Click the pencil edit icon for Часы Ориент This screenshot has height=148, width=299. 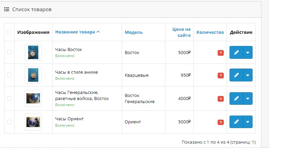[x=236, y=122]
